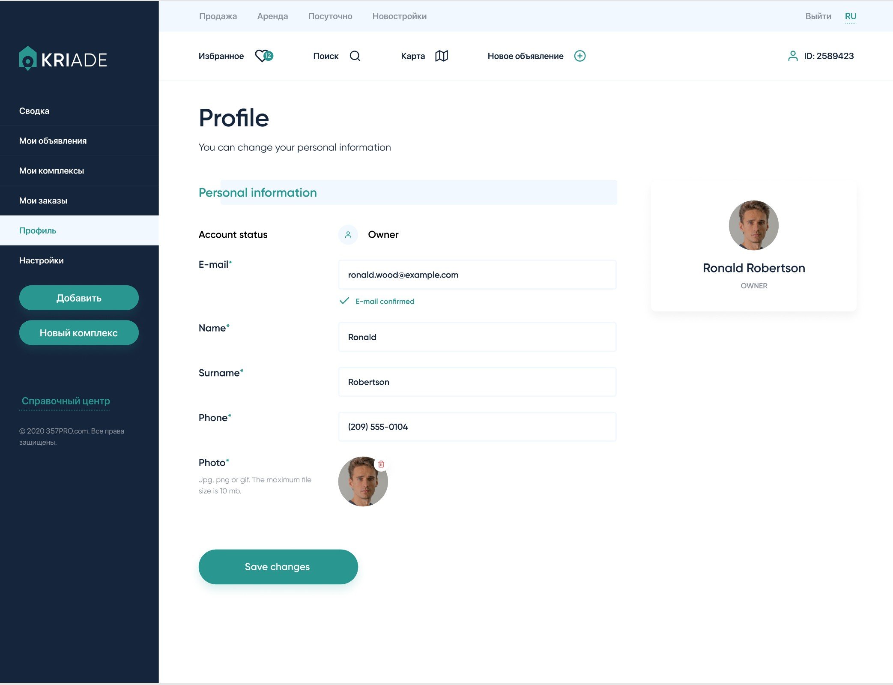Select Мои объявления in sidebar

53,141
